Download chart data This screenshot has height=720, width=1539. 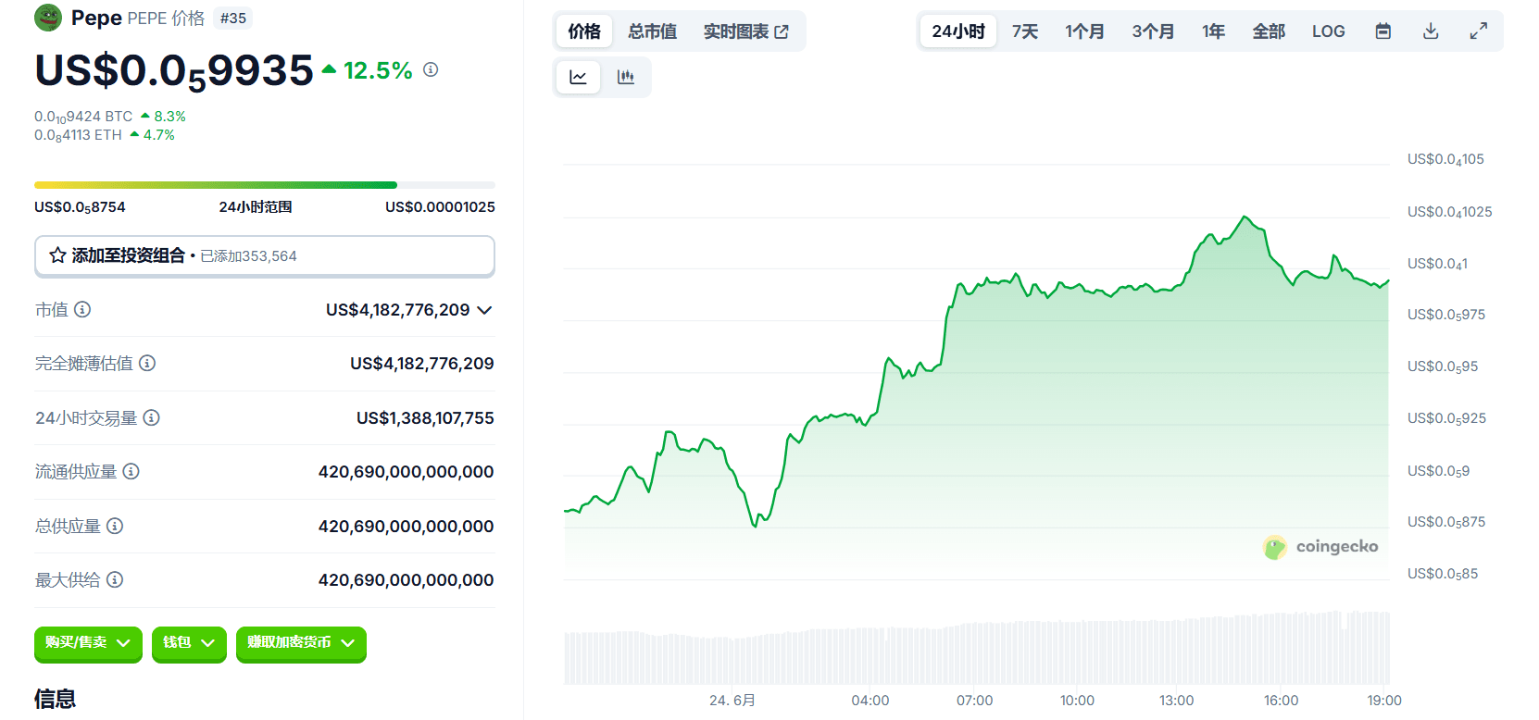click(x=1431, y=31)
